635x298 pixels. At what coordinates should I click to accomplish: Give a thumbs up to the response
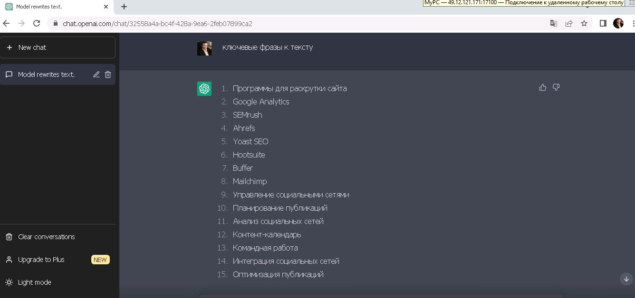tap(542, 87)
